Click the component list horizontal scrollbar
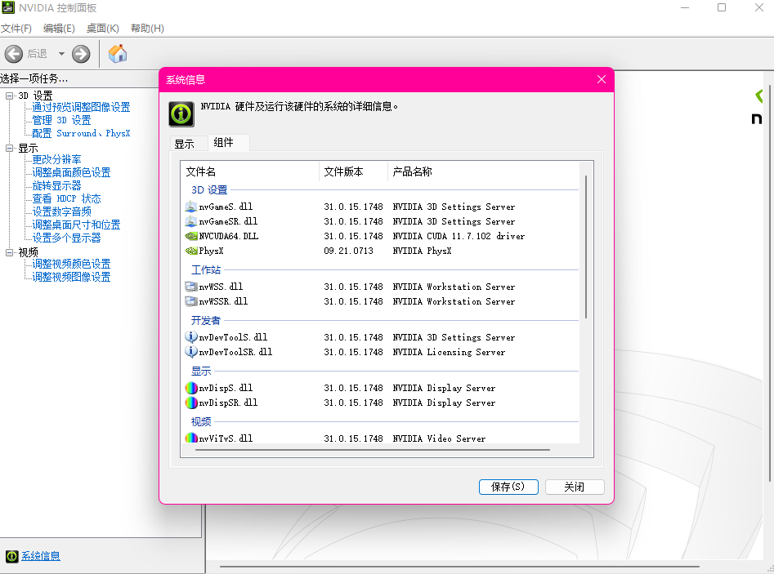The height and width of the screenshot is (574, 774). (373, 450)
